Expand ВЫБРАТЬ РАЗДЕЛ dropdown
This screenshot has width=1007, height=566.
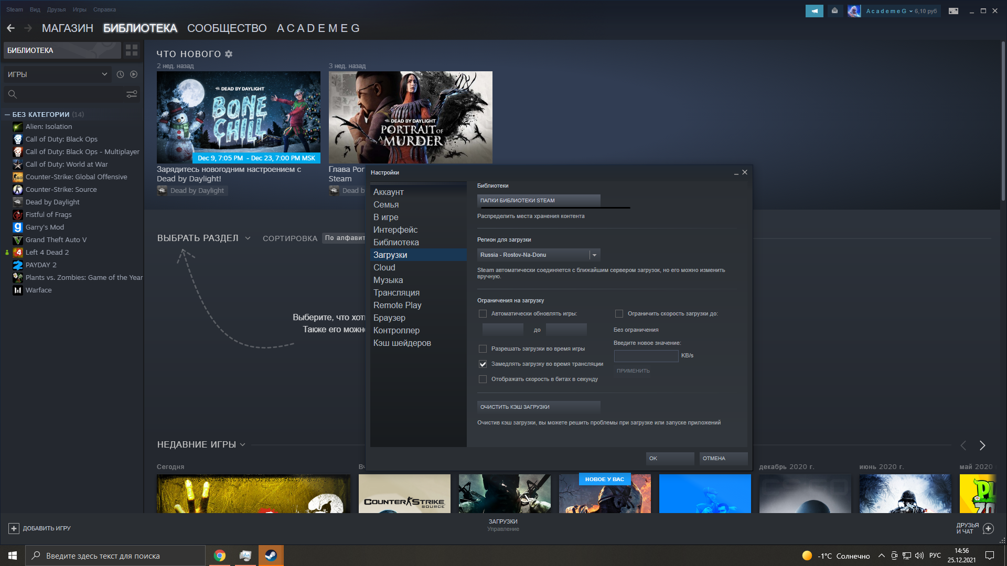(204, 238)
